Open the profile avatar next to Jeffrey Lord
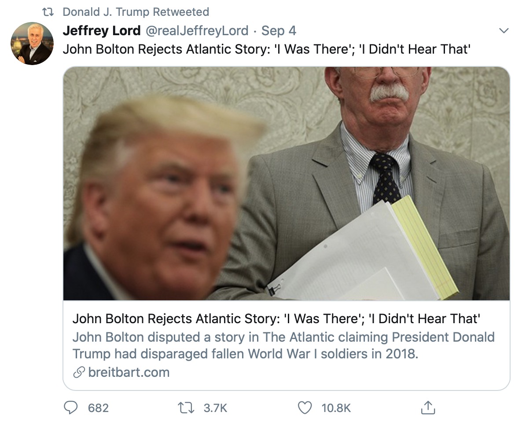This screenshot has height=423, width=522. [x=32, y=44]
